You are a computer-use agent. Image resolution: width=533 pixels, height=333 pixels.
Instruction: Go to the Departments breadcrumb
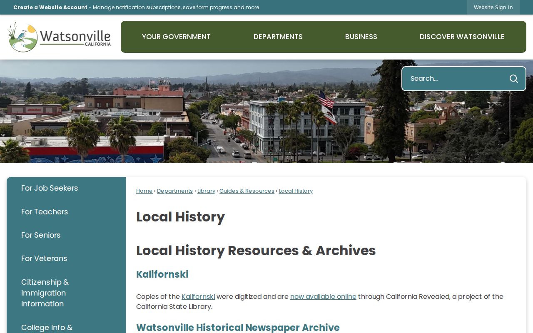pyautogui.click(x=175, y=191)
